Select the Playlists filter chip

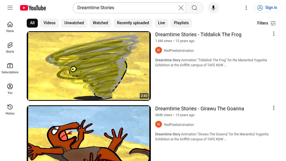(181, 23)
